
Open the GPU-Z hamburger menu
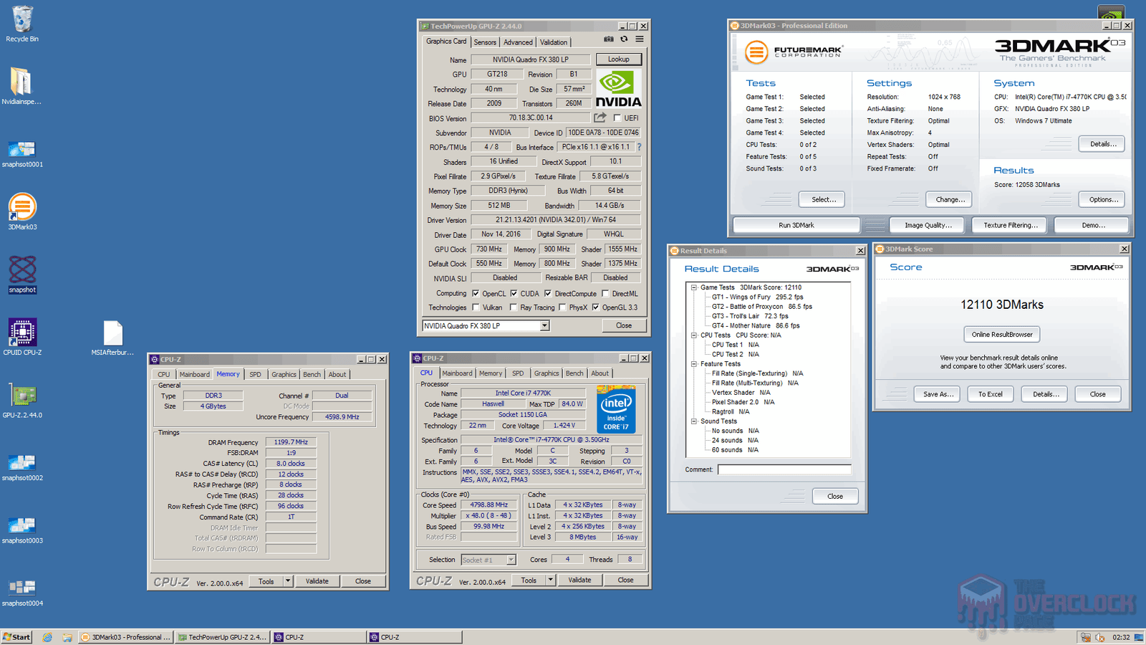tap(640, 39)
